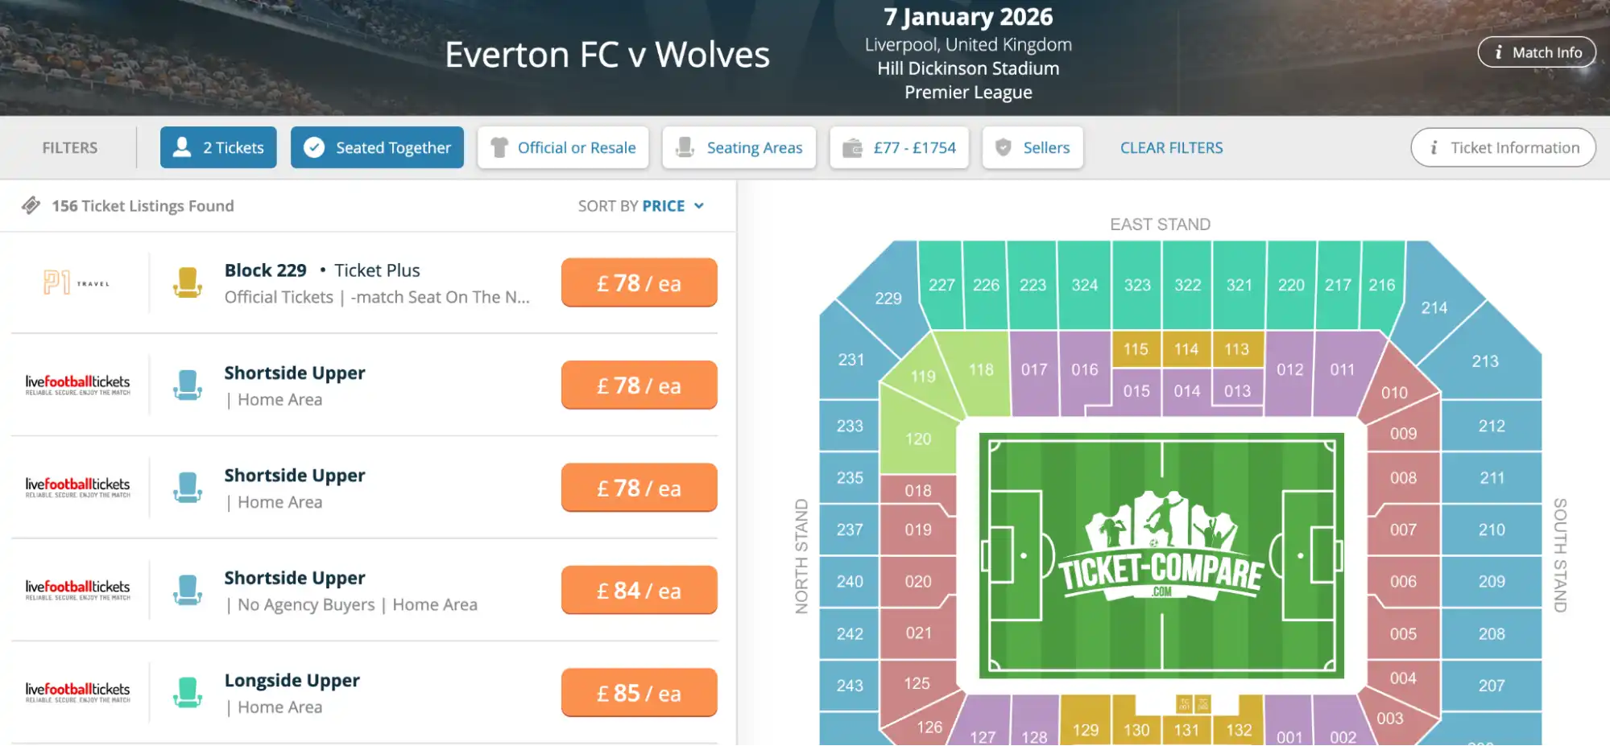Click the yellow seat icon on the Block 229 listing
This screenshot has height=746, width=1610.
188,282
